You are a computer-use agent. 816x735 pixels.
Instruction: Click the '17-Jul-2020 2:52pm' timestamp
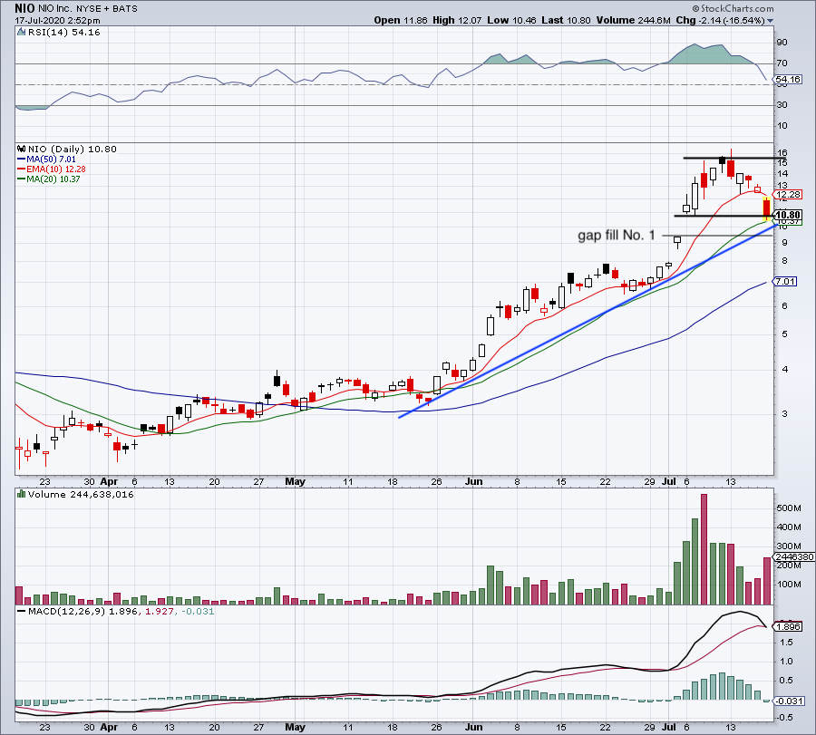57,21
